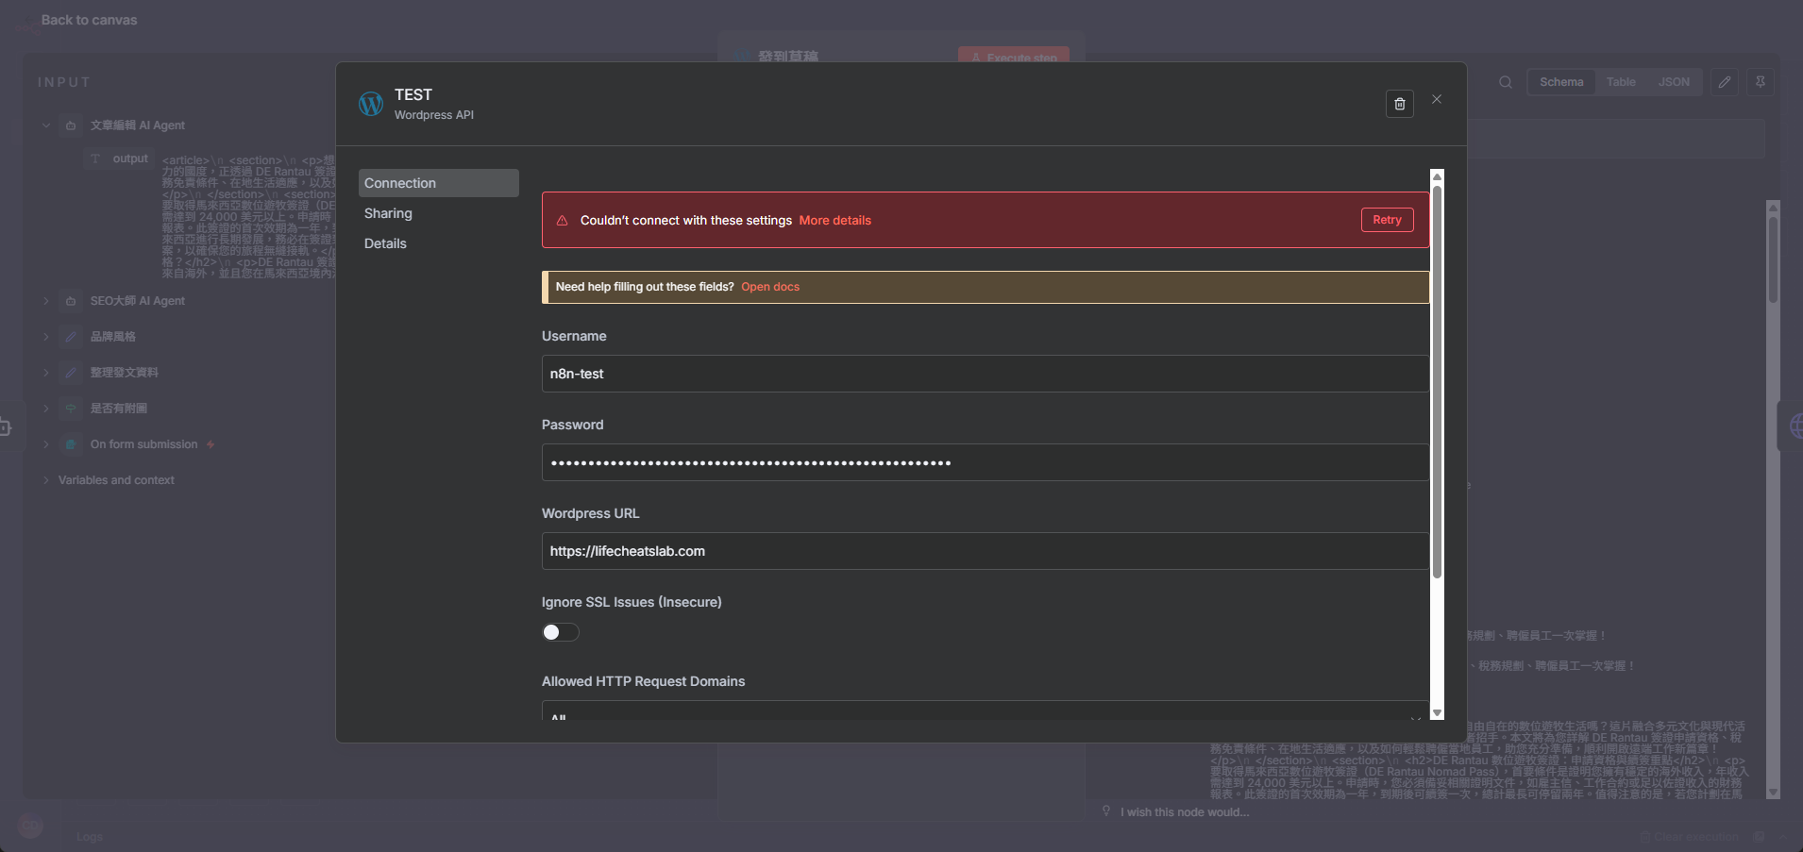Open the Details tab
The width and height of the screenshot is (1803, 852).
click(x=385, y=243)
